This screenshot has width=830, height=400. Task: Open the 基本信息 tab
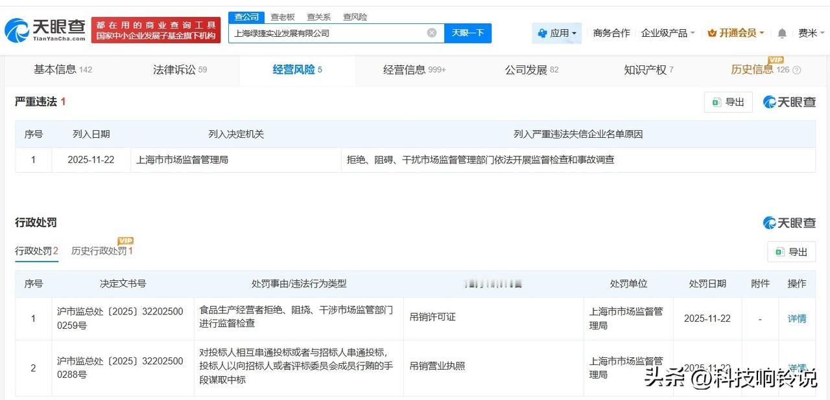(x=63, y=70)
